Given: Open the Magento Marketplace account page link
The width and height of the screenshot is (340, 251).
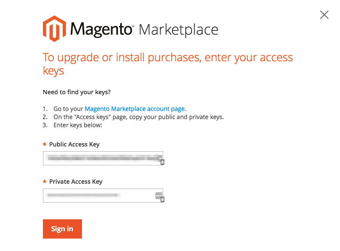Looking at the screenshot, I should pos(135,109).
